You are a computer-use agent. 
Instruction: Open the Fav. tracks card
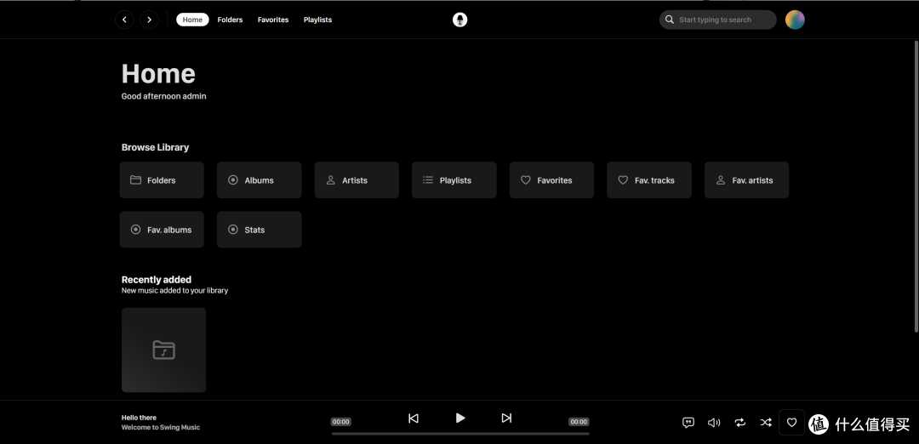649,180
